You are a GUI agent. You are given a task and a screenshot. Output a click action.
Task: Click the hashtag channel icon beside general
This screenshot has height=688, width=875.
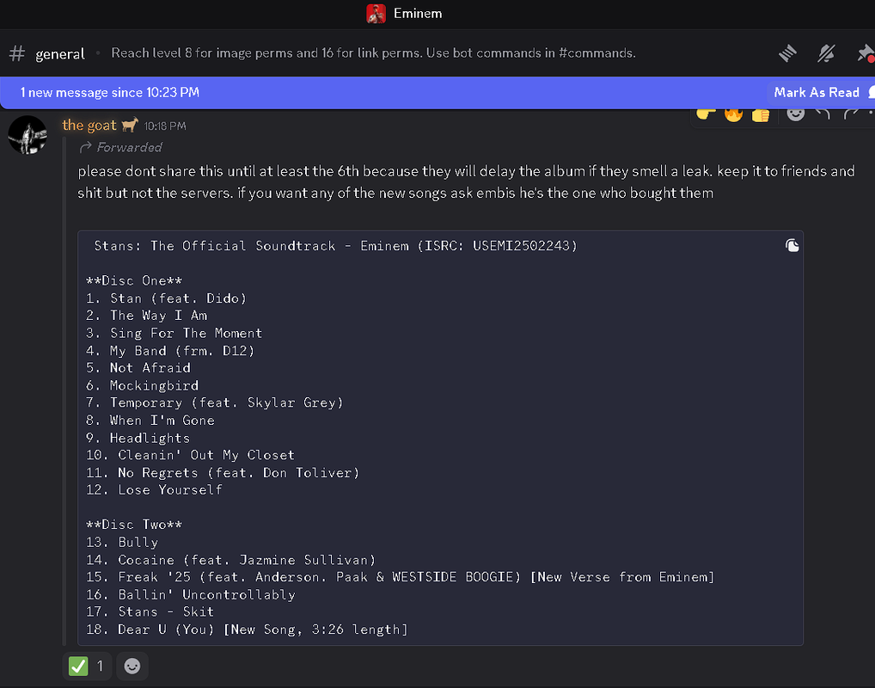tap(17, 53)
